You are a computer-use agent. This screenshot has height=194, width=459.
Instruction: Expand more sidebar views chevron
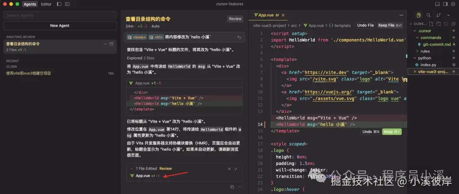click(x=448, y=15)
